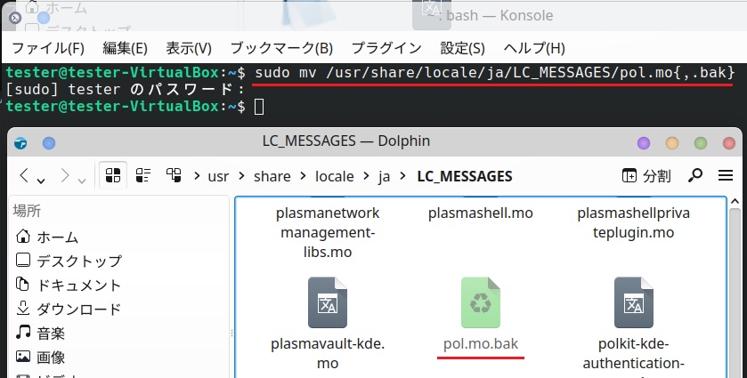The width and height of the screenshot is (747, 378).
Task: Expand breadcrumb chevron before usr
Action: [197, 176]
